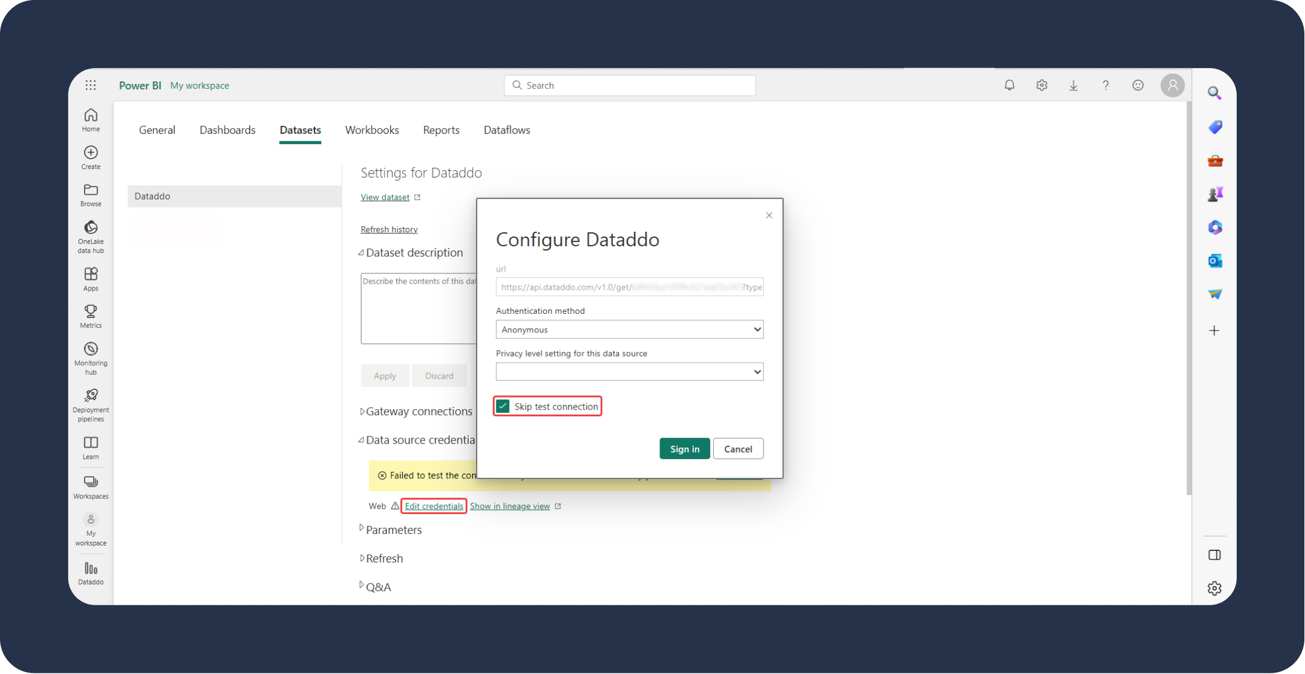Switch to the Workbooks tab

(372, 130)
